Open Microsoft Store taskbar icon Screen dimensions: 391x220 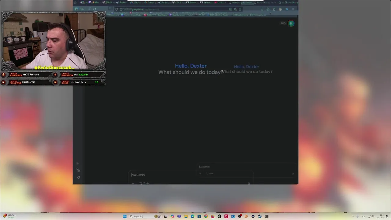pos(199,216)
